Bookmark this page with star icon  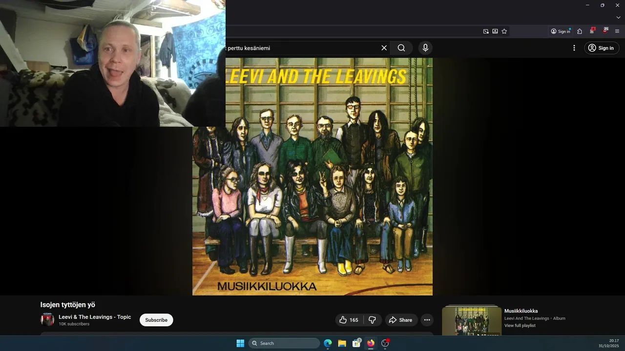point(504,31)
